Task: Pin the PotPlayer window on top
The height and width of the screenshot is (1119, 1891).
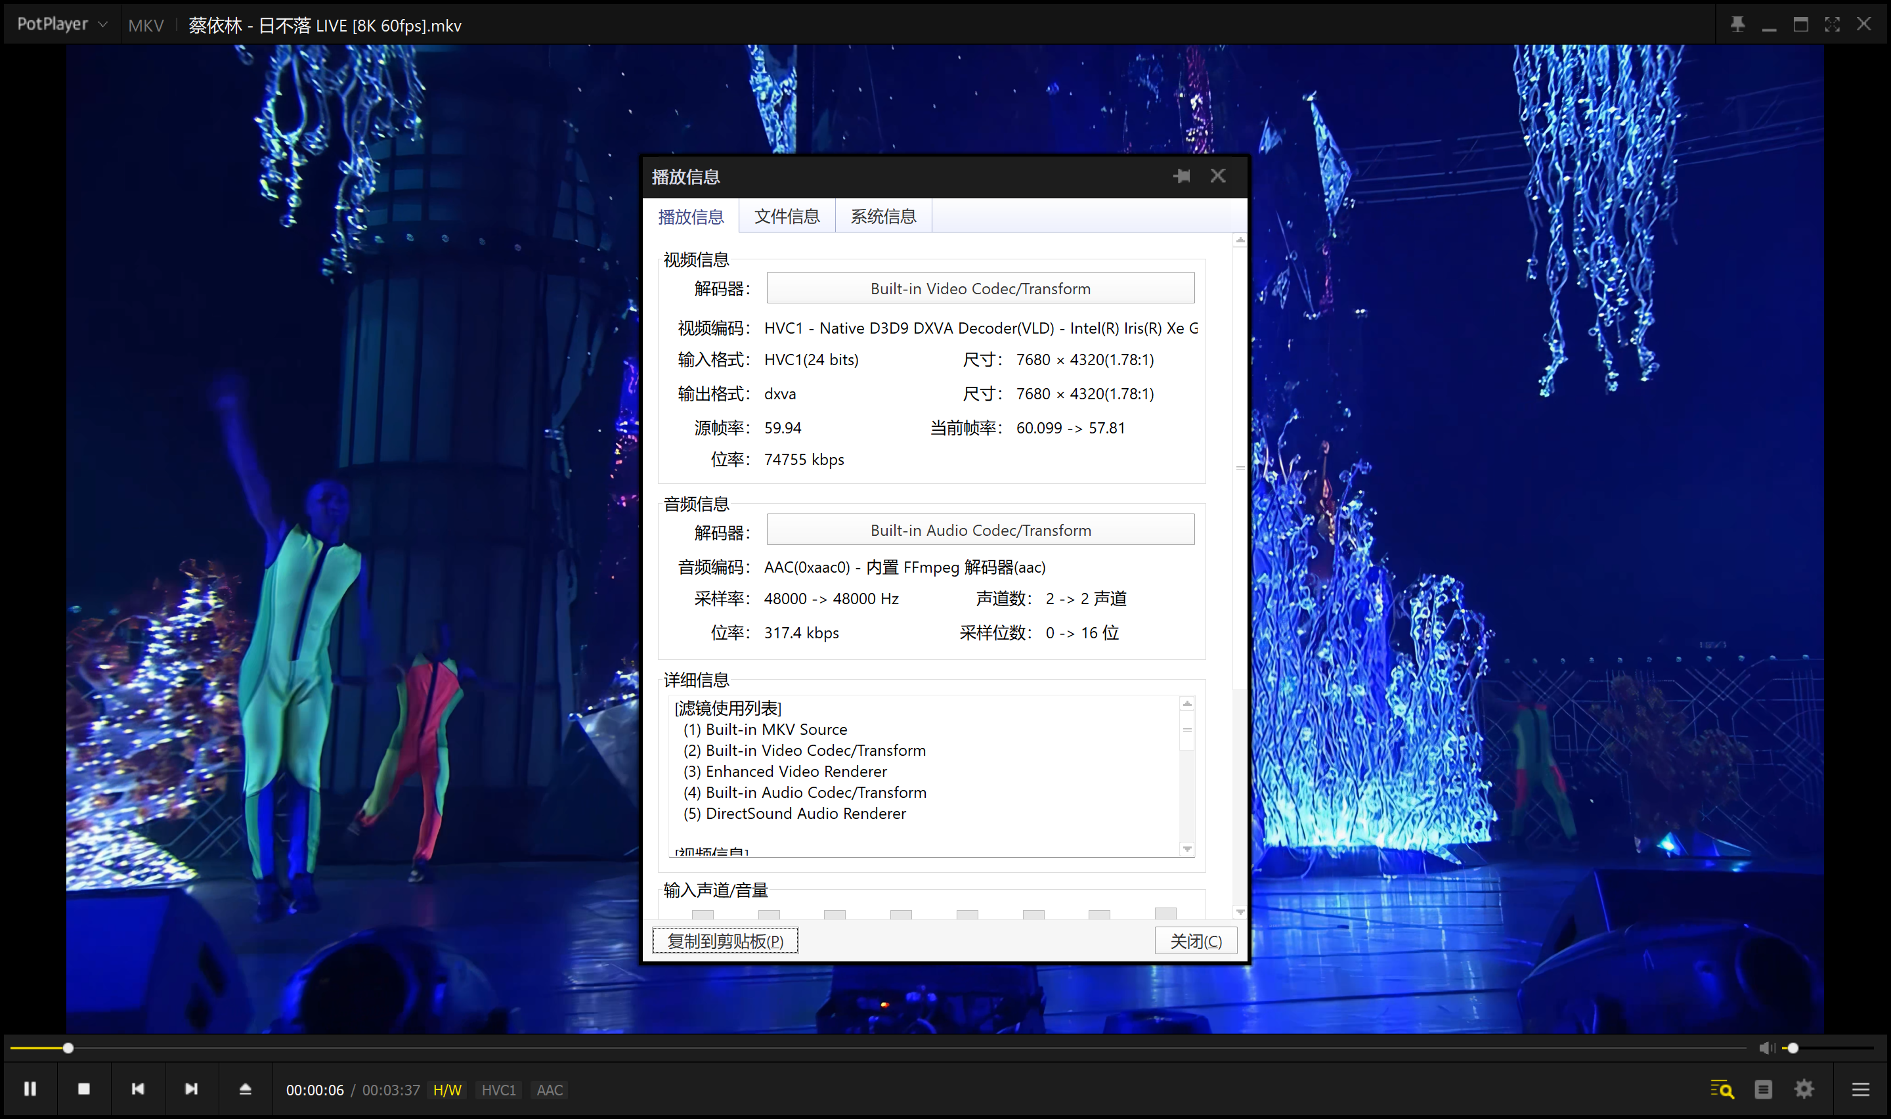Action: click(1737, 24)
